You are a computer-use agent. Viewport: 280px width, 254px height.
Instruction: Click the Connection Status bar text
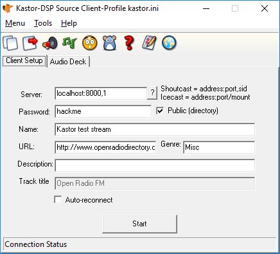pos(36,244)
